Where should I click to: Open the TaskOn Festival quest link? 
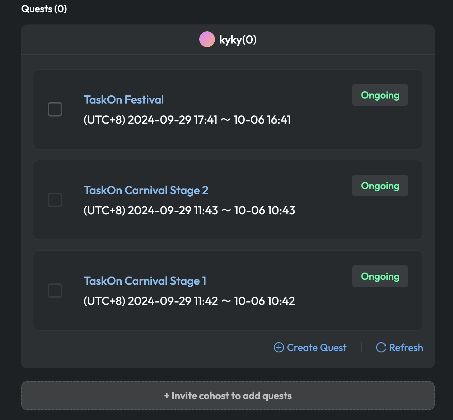[x=123, y=100]
